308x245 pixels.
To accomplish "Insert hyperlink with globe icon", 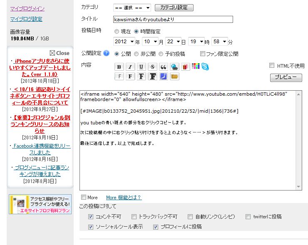I will pyautogui.click(x=174, y=67).
